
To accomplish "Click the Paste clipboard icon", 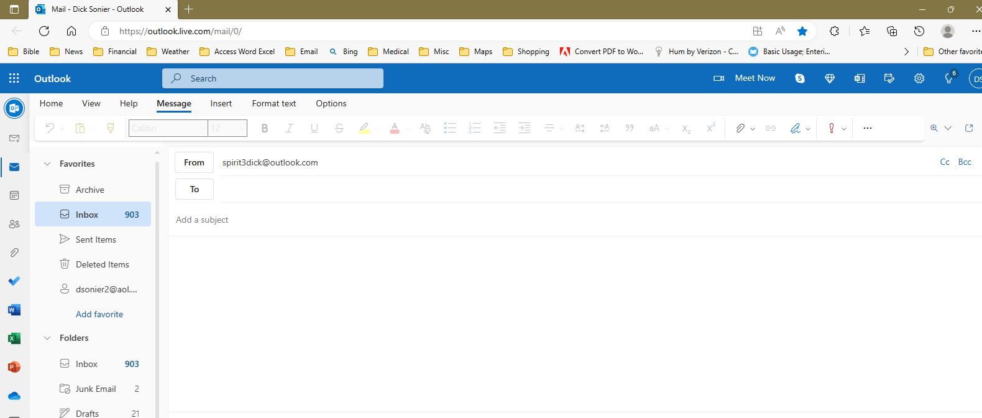I will pyautogui.click(x=80, y=128).
